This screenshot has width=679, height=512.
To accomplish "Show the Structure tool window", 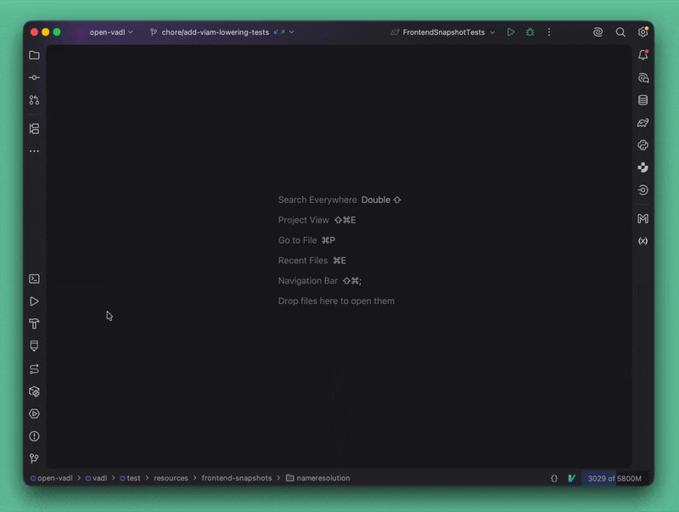I will [x=34, y=129].
